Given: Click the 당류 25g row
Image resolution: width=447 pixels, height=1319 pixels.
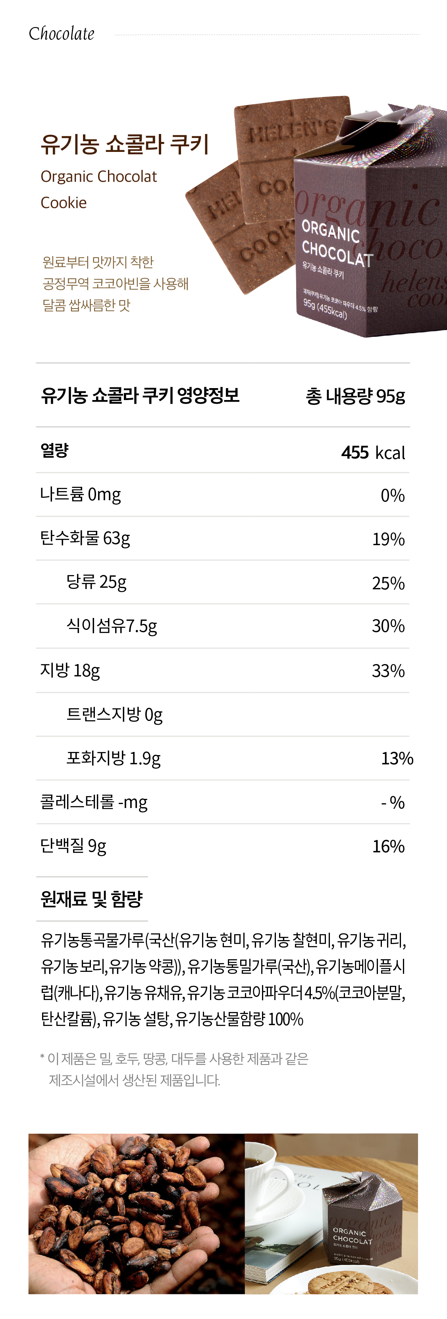Looking at the screenshot, I should [223, 582].
